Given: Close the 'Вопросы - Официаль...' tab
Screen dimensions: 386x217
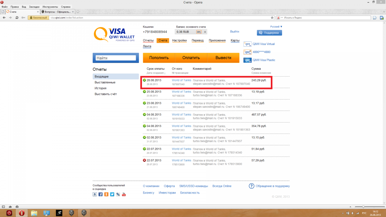Looking at the screenshot, I should pyautogui.click(x=73, y=12).
